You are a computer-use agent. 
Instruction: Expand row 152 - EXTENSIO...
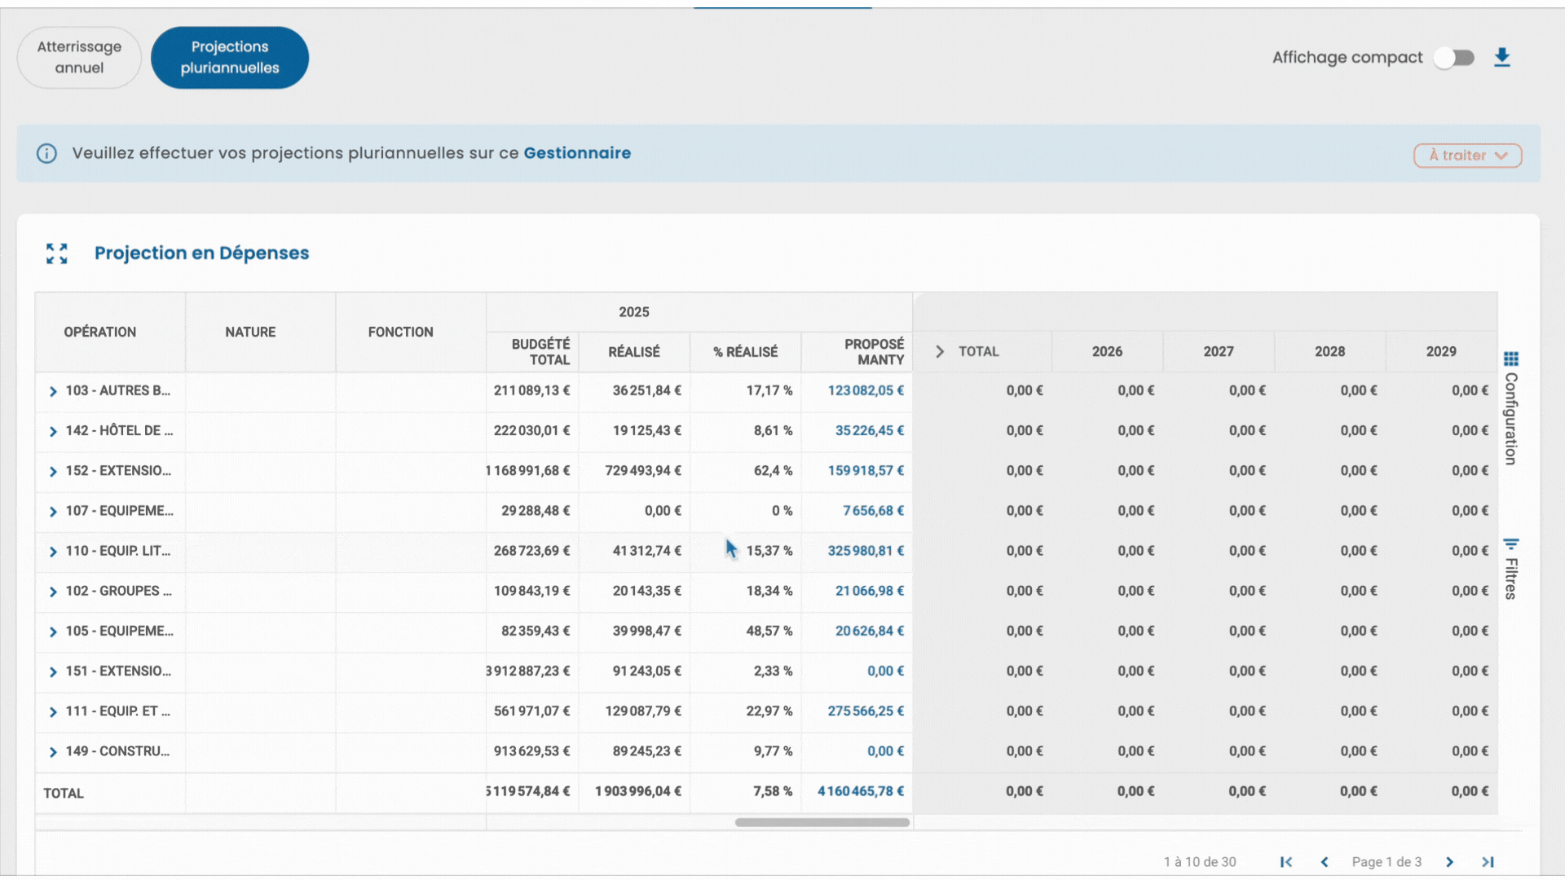(x=53, y=471)
